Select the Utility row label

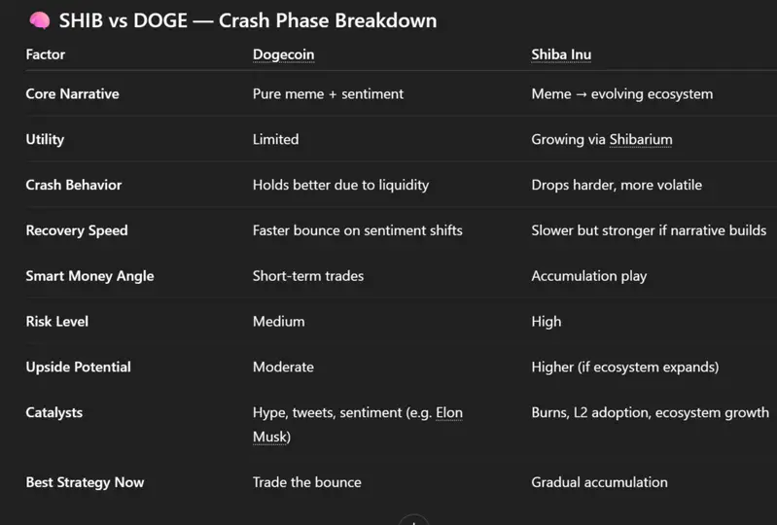45,139
